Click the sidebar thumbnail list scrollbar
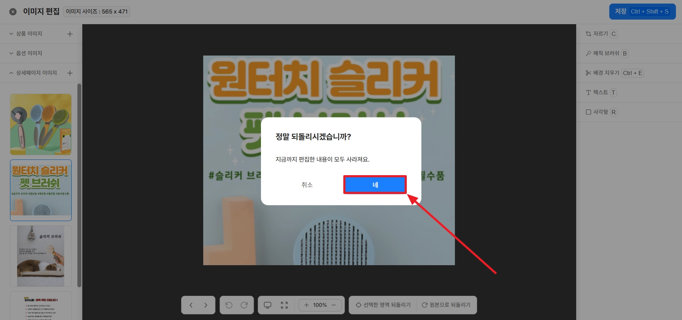The width and height of the screenshot is (682, 320). click(x=79, y=185)
